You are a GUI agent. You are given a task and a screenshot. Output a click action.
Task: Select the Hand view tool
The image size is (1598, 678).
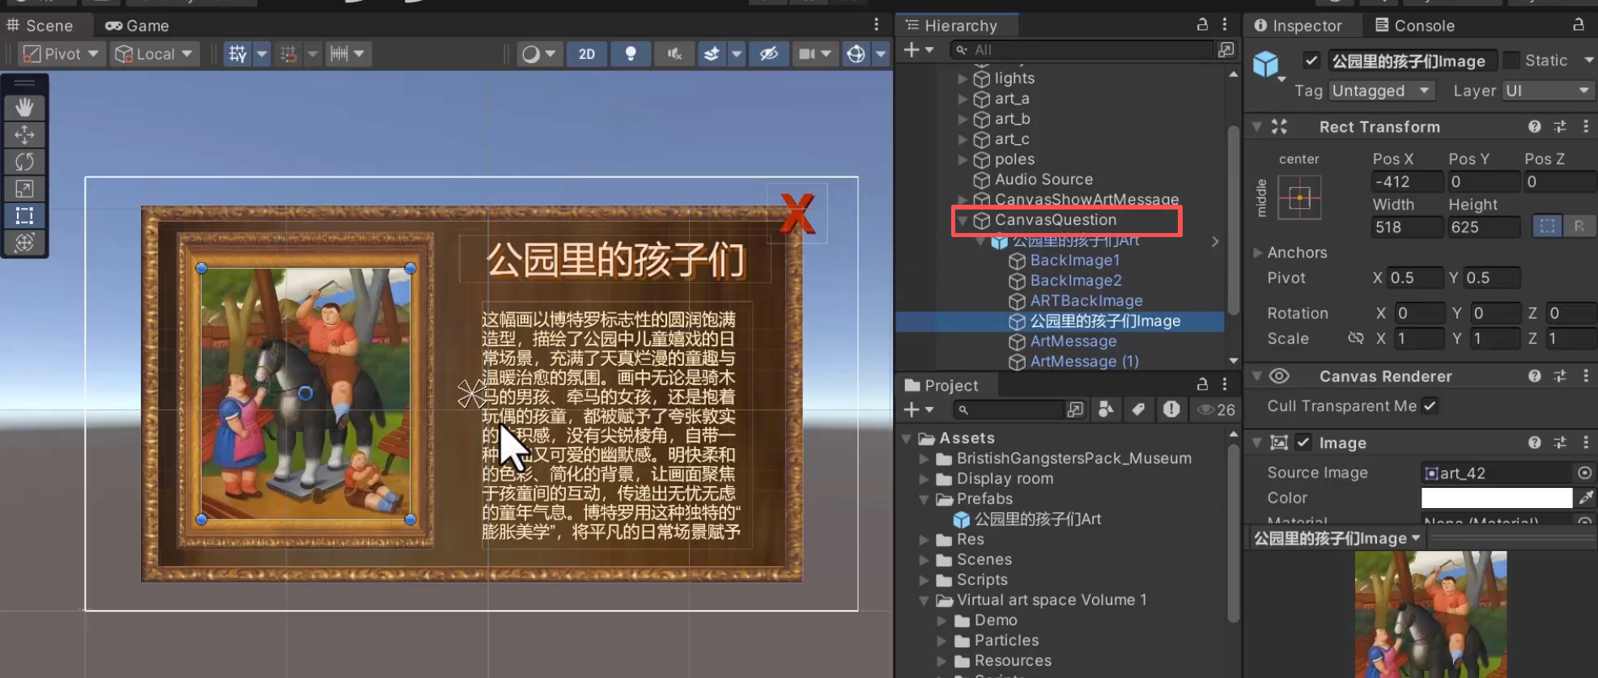pos(24,108)
